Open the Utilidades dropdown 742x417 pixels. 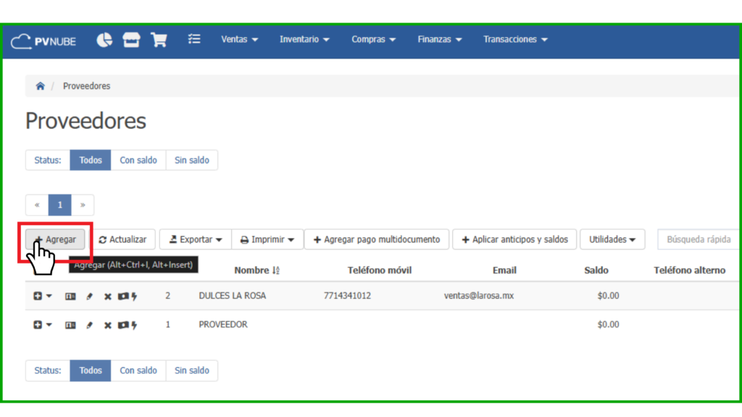coord(612,240)
